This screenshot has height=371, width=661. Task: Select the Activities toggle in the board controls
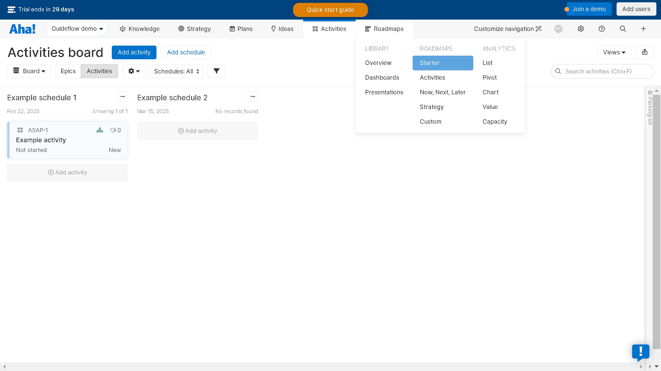pos(99,71)
